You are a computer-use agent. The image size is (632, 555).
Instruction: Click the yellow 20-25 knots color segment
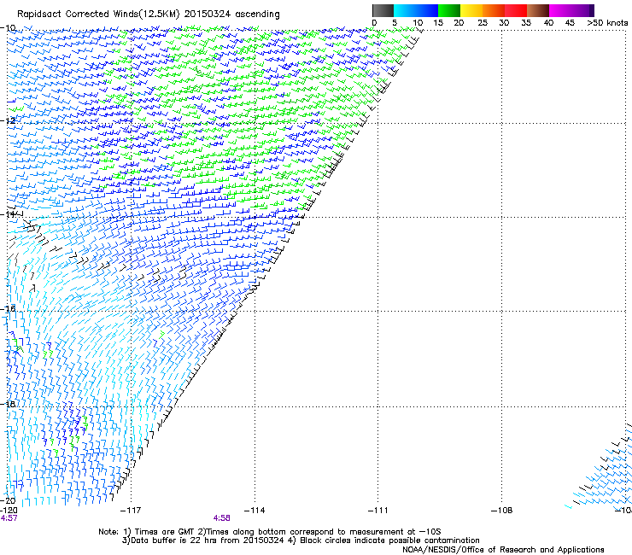click(471, 10)
